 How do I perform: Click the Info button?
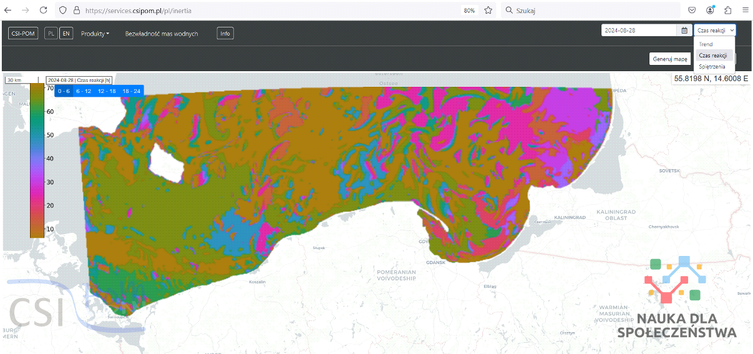click(x=225, y=34)
